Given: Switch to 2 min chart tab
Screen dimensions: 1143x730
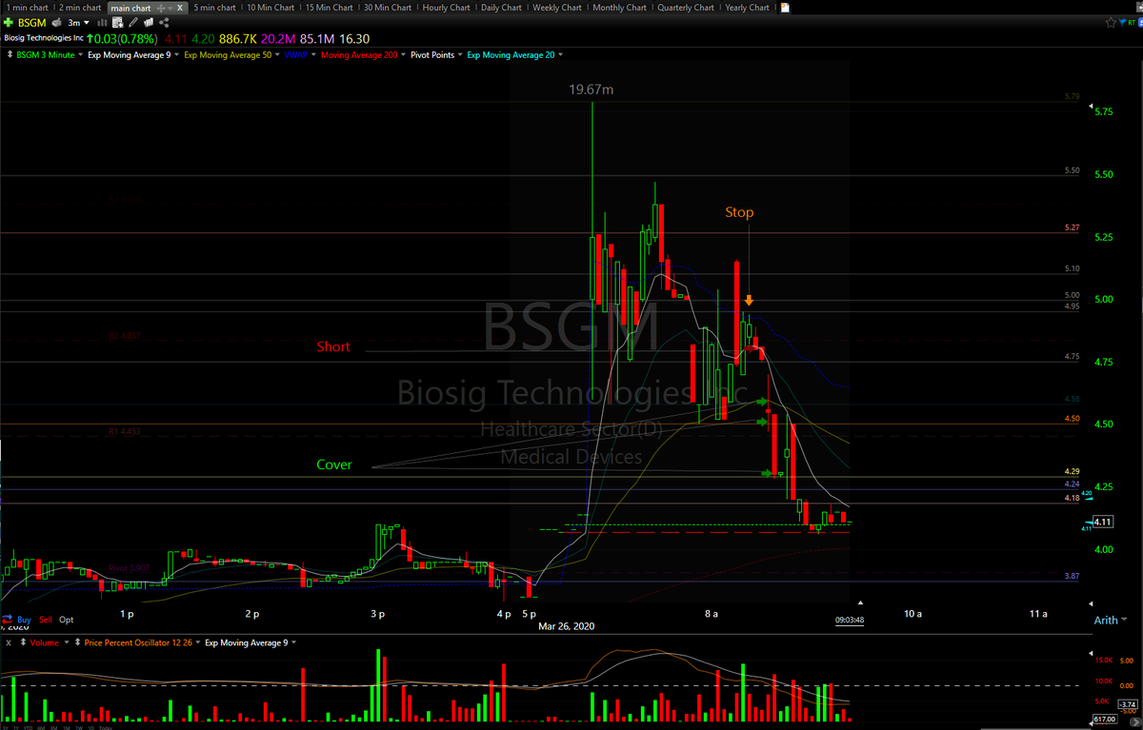Looking at the screenshot, I should (x=80, y=8).
